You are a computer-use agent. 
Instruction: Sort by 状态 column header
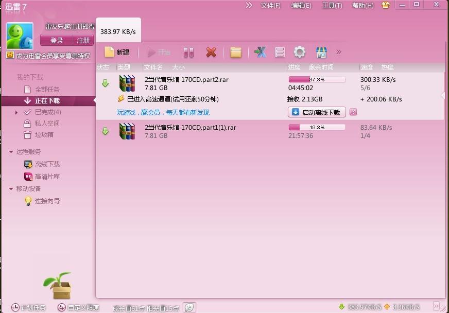point(103,67)
